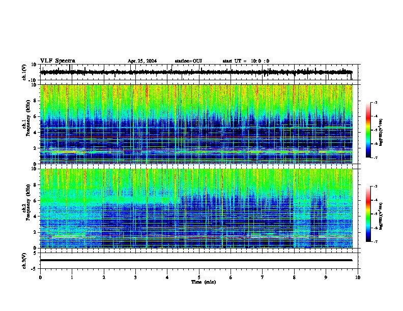Click the flat ch.3 voltage trace

pyautogui.click(x=196, y=260)
